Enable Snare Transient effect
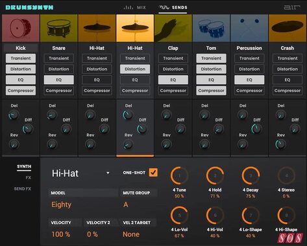 [59, 58]
